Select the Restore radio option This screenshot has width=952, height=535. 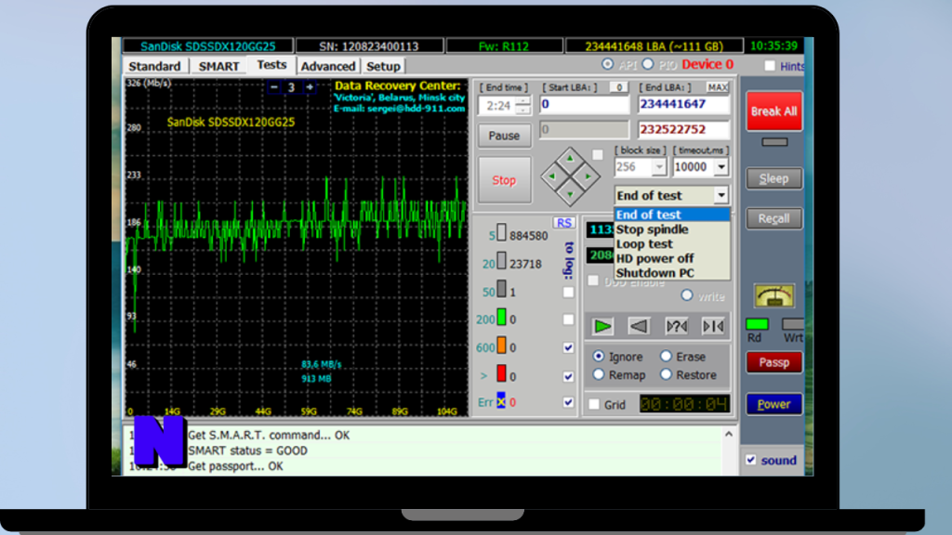(x=666, y=374)
